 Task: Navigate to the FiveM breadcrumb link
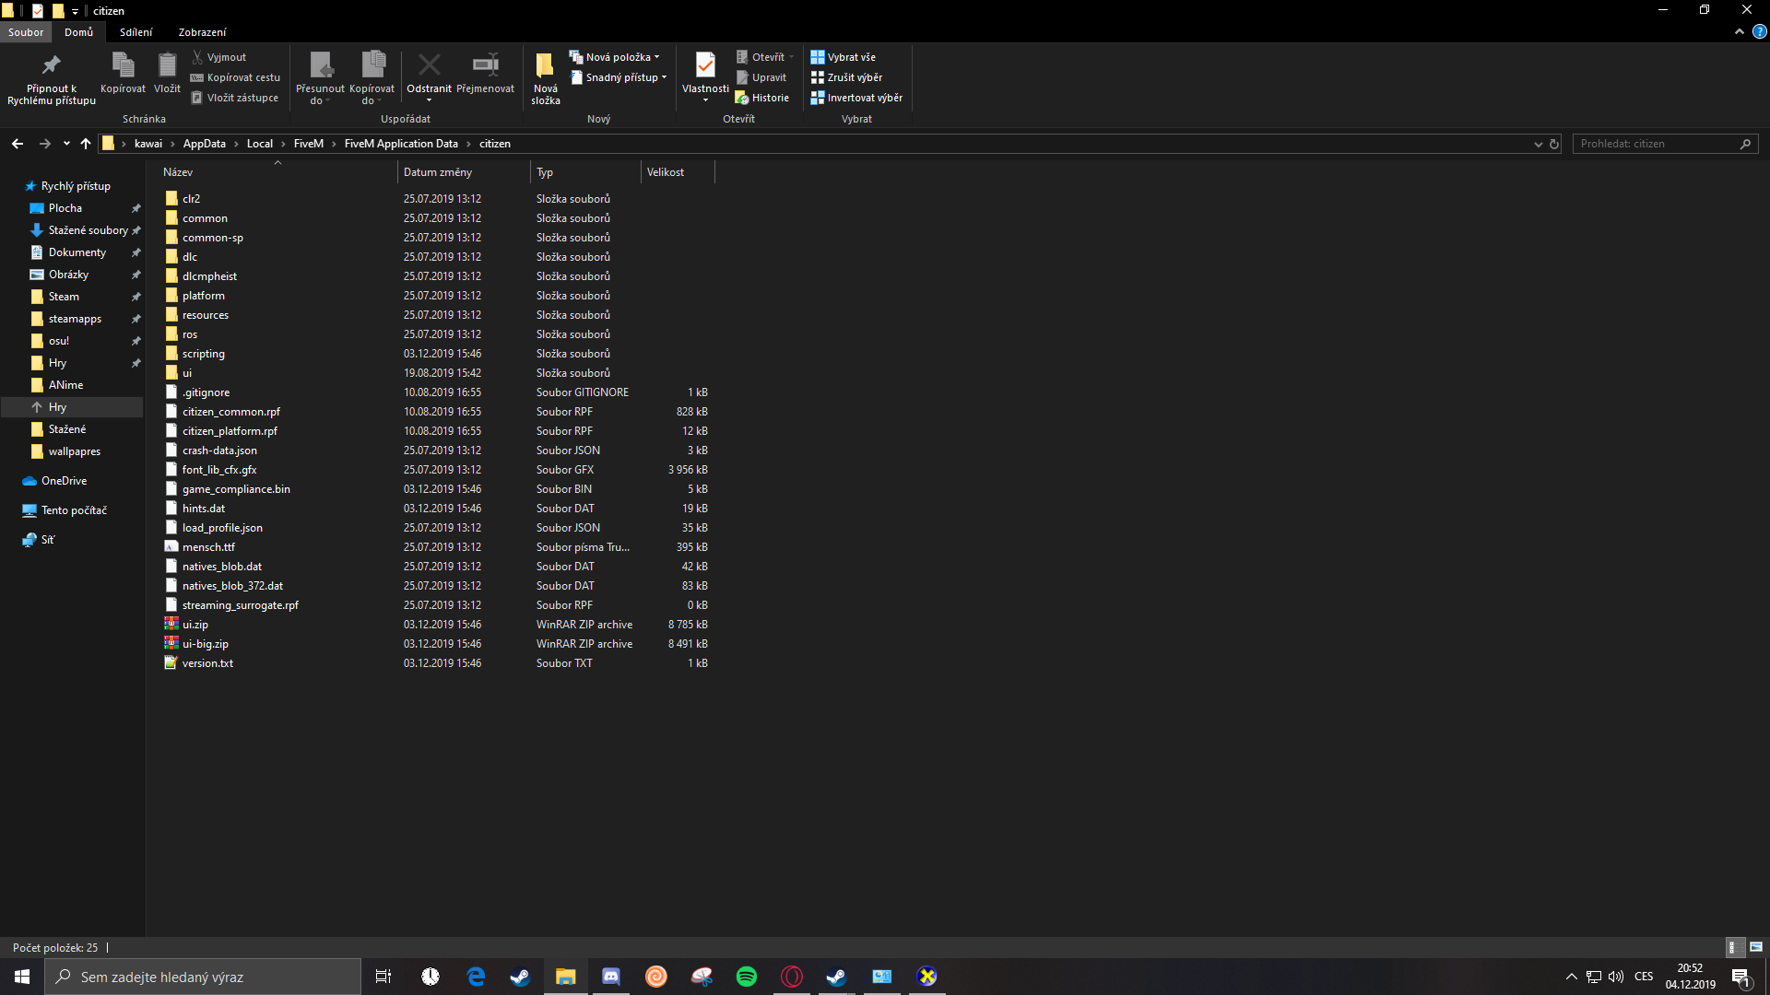310,144
